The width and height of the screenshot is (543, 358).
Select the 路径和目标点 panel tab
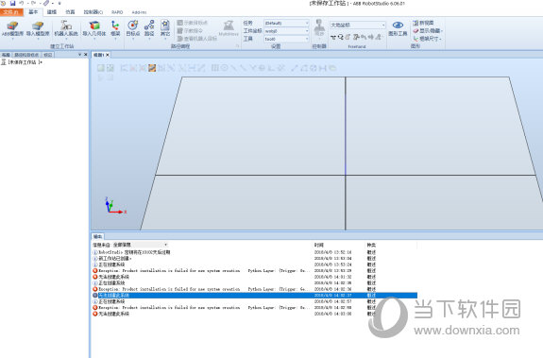tap(26, 55)
